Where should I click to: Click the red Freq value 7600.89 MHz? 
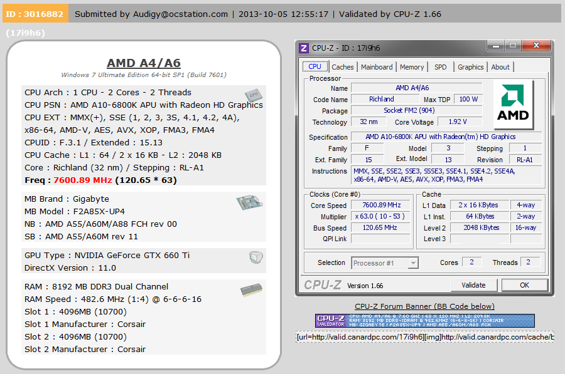coord(83,180)
